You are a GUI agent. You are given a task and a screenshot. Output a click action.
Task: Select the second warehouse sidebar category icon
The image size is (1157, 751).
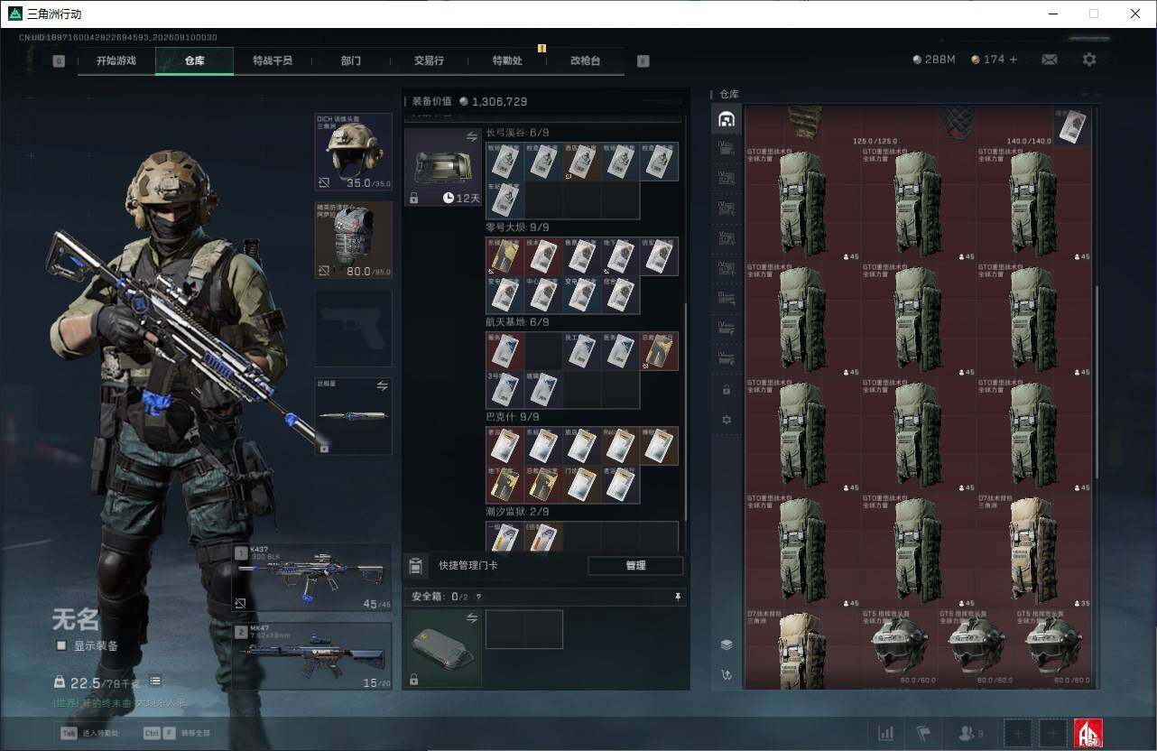726,148
